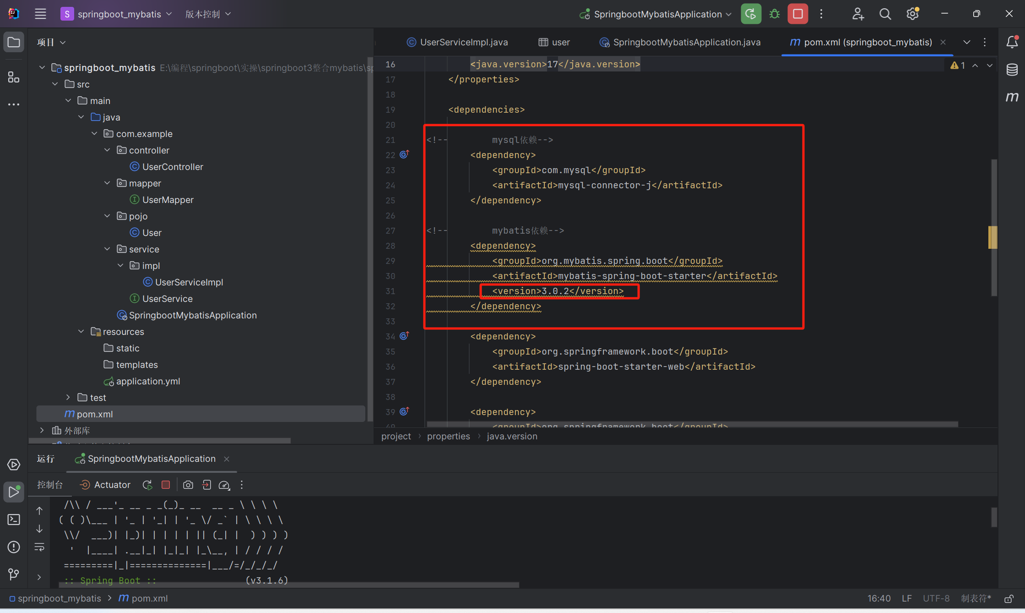The height and width of the screenshot is (613, 1025).
Task: Stop process in Run panel toolbar
Action: (166, 485)
